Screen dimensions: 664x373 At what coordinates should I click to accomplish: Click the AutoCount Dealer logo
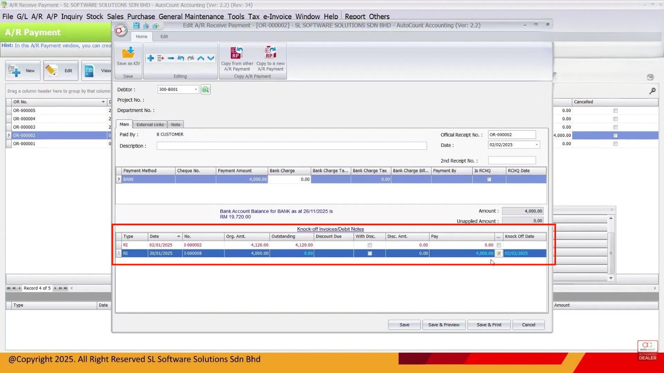pos(647,351)
